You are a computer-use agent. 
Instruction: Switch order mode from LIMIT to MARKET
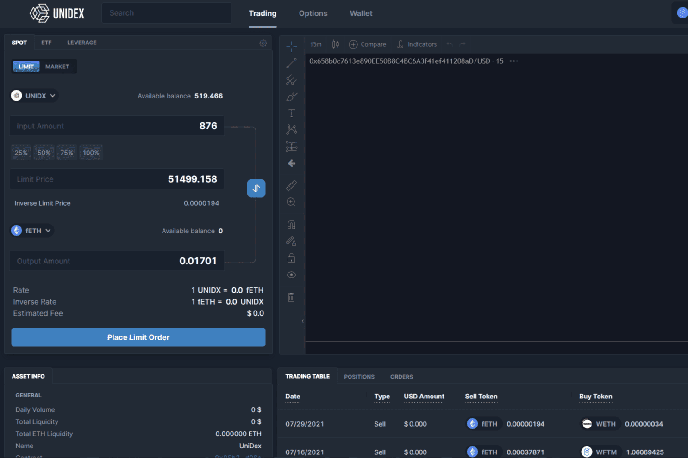pyautogui.click(x=57, y=66)
